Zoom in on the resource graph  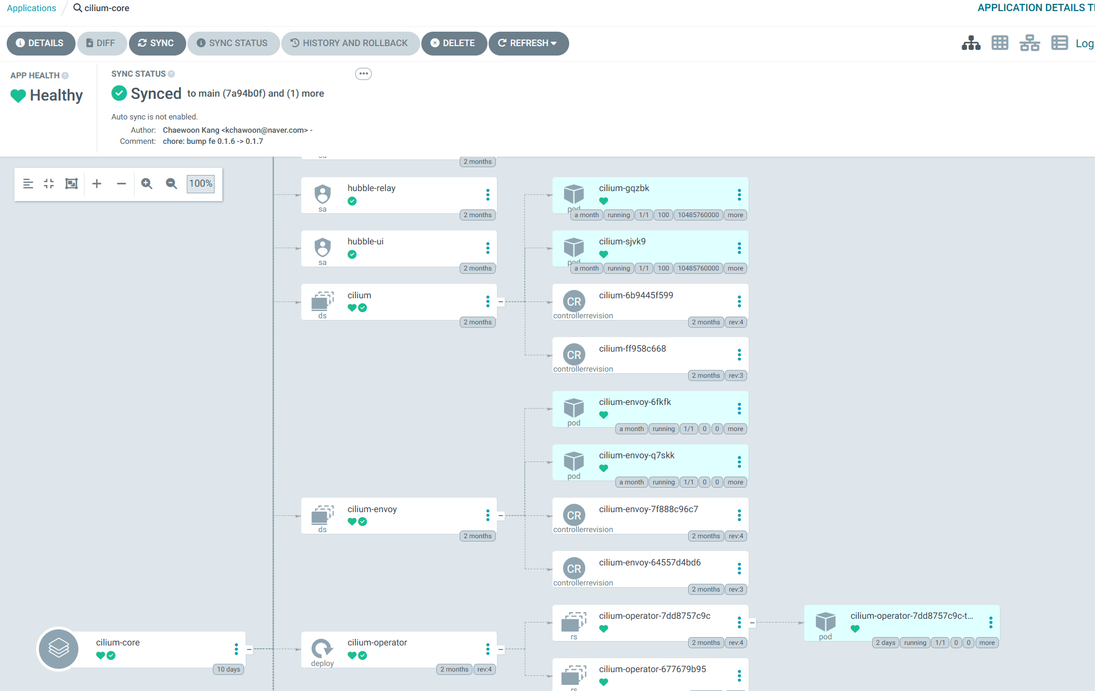[147, 183]
